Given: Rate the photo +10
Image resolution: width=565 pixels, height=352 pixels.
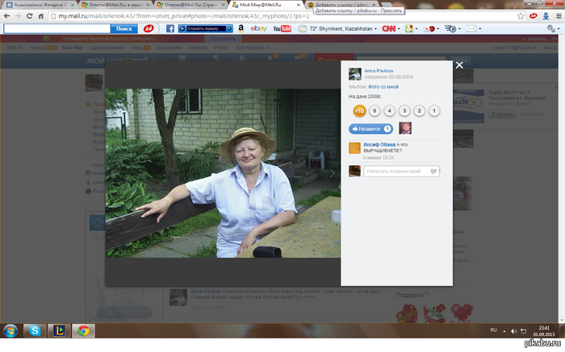Looking at the screenshot, I should click(359, 110).
